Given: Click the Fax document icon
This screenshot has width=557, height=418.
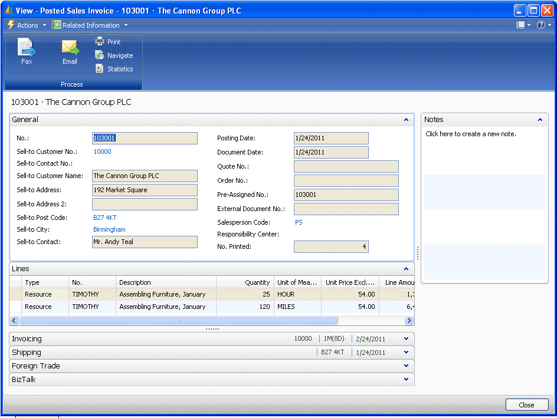Looking at the screenshot, I should point(27,47).
